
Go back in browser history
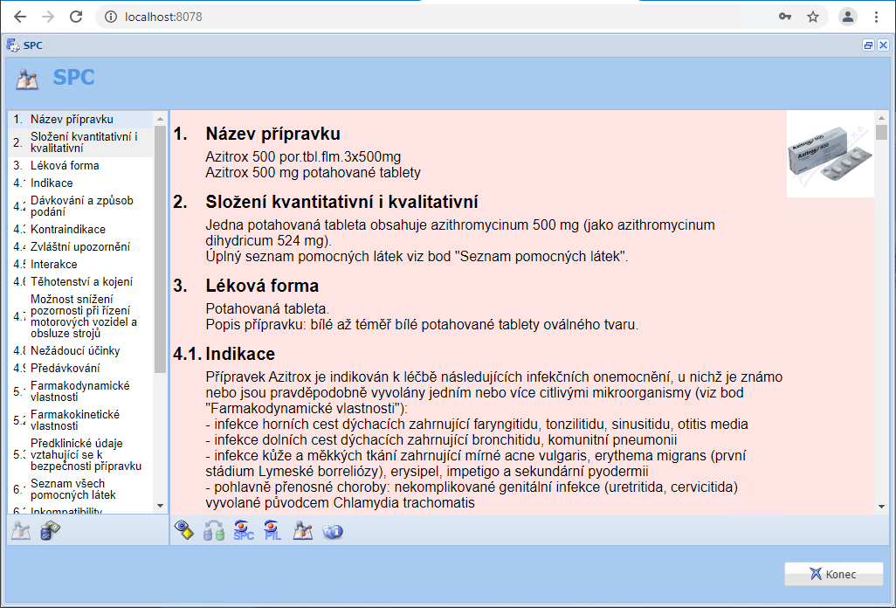click(20, 17)
